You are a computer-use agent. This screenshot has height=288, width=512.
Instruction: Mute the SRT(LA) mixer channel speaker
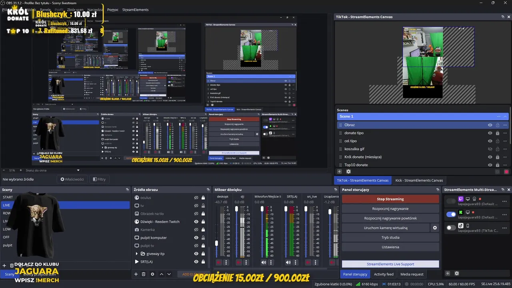pyautogui.click(x=288, y=262)
